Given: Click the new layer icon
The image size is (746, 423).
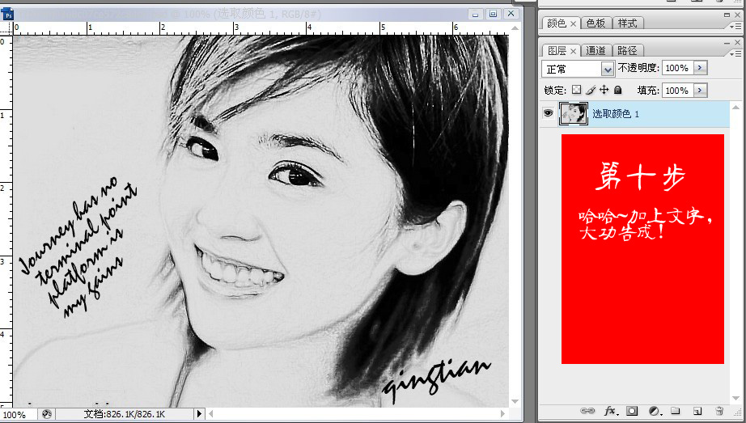Looking at the screenshot, I should click(x=697, y=412).
